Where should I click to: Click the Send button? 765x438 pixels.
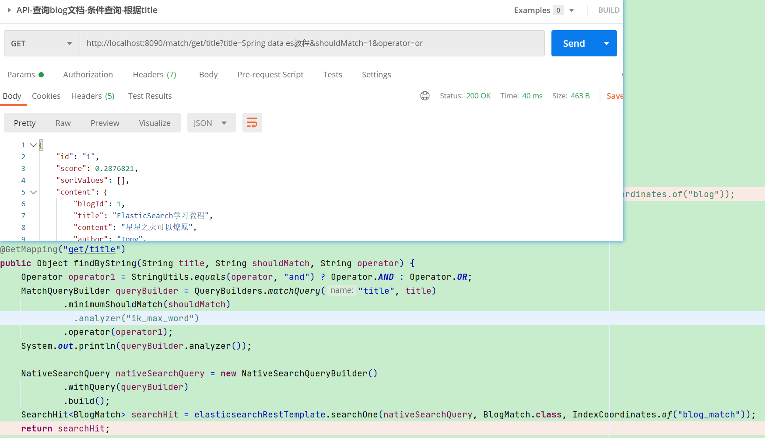pos(573,43)
